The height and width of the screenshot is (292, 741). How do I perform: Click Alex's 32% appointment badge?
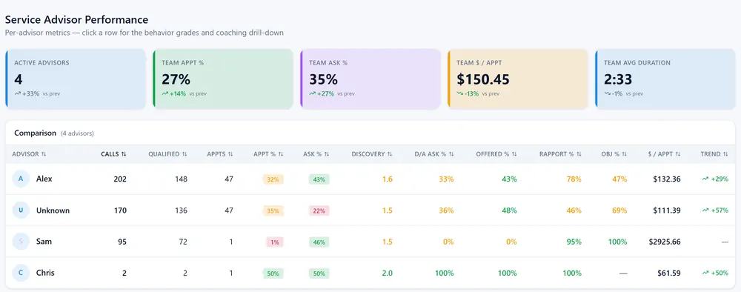pyautogui.click(x=273, y=179)
